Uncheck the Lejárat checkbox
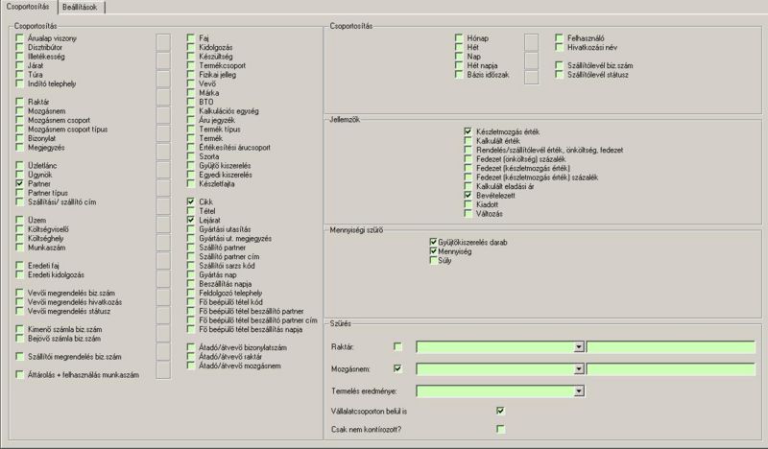 tap(191, 220)
